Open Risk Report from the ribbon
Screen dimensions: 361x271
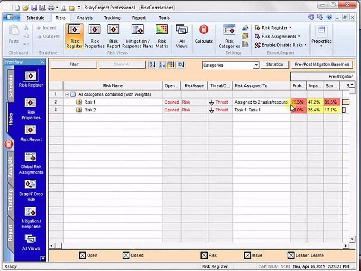[113, 37]
